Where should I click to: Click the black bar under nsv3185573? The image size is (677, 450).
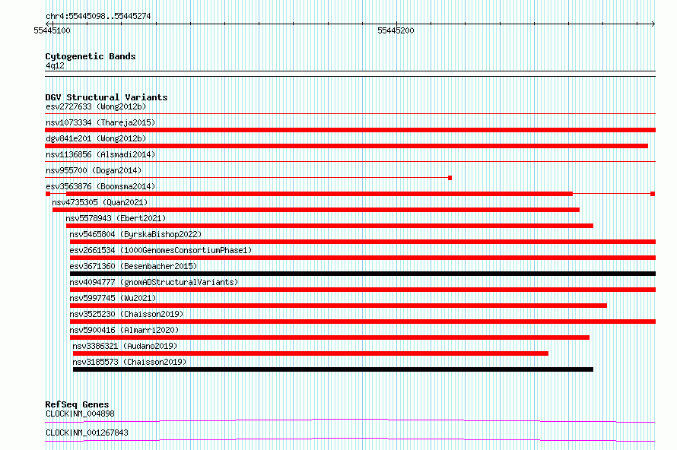tap(333, 369)
